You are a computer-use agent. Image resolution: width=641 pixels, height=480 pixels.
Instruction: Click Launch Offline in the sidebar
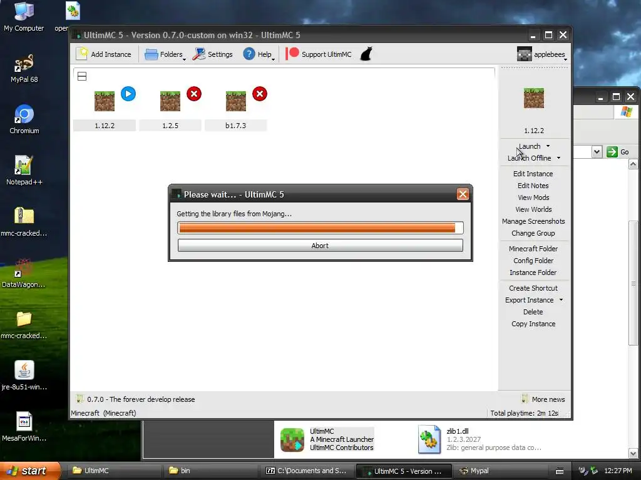(x=530, y=158)
